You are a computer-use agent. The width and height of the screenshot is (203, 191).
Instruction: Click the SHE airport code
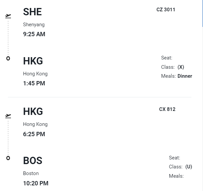click(x=32, y=12)
